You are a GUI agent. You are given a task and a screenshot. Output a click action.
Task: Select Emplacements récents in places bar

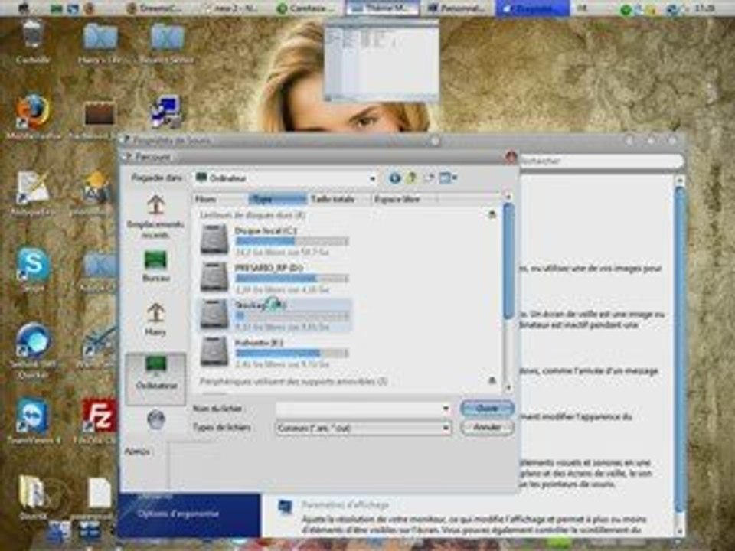(x=155, y=217)
